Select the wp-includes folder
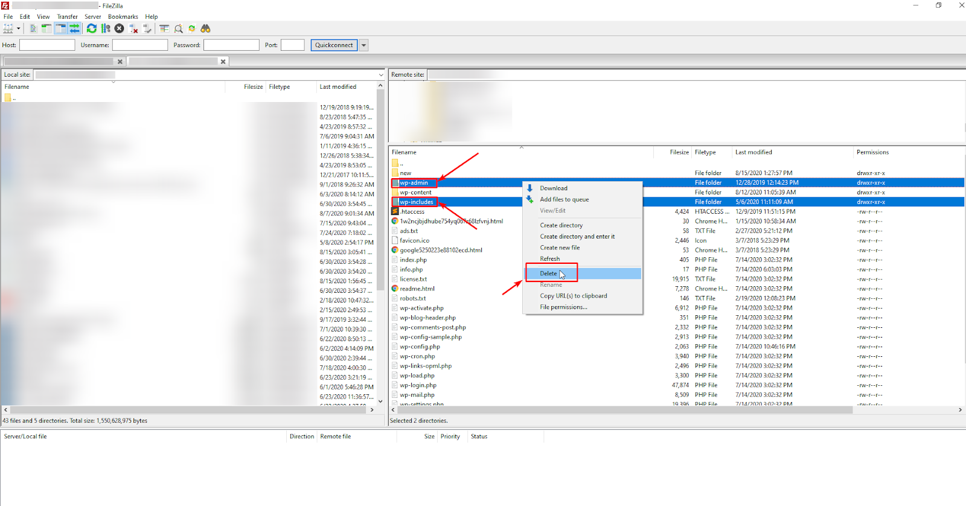The image size is (966, 506). pos(416,202)
